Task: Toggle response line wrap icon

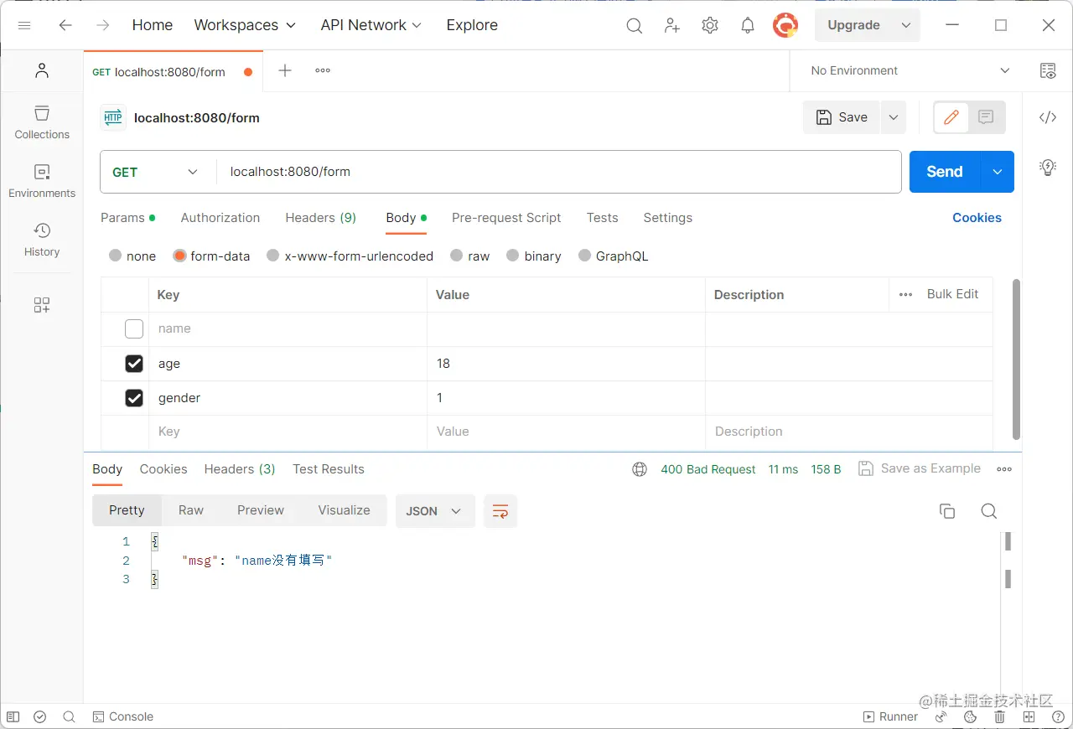Action: [500, 511]
